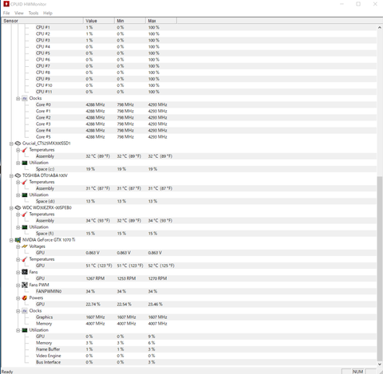This screenshot has width=383, height=374.
Task: Click the HWMonitor app icon in title bar
Action: pos(6,4)
